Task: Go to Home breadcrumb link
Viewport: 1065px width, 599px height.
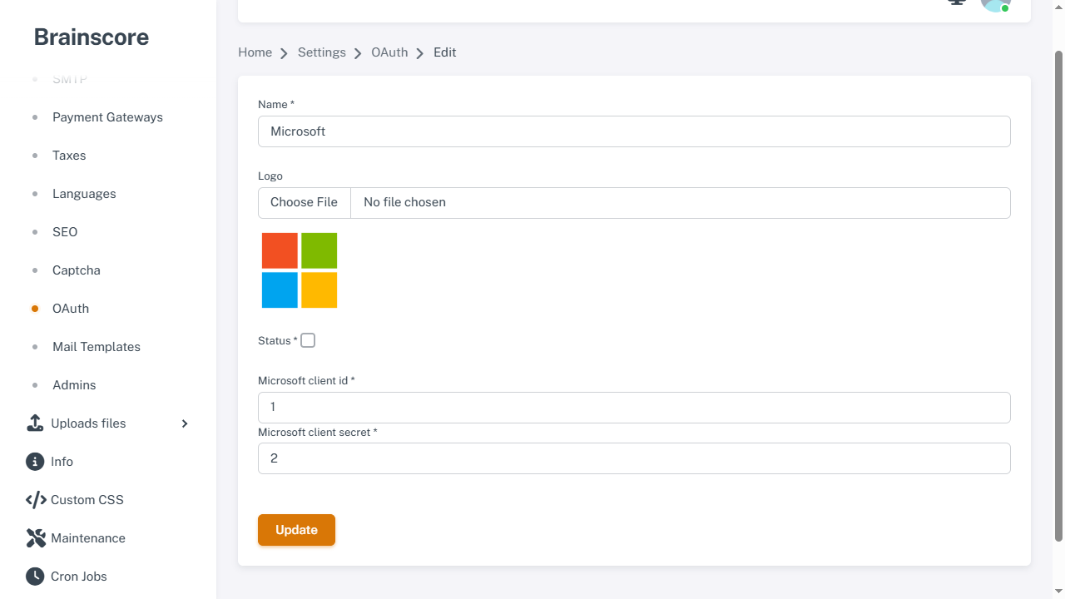Action: 255,52
